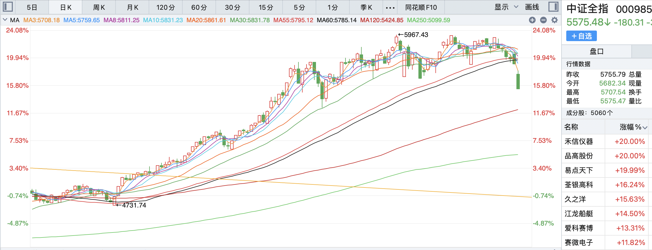Select 禾信仪器 in the stock list
This screenshot has height=250, width=652.
[579, 142]
